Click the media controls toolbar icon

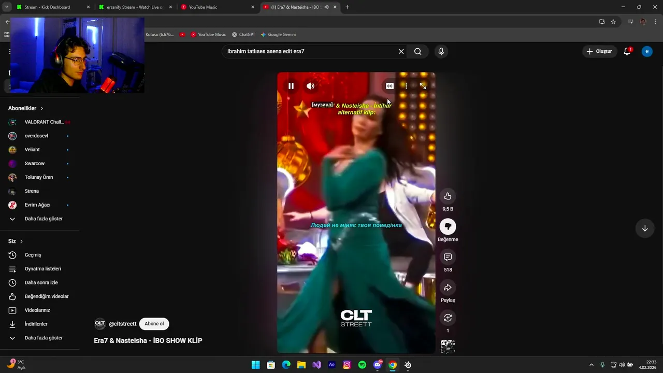click(630, 22)
